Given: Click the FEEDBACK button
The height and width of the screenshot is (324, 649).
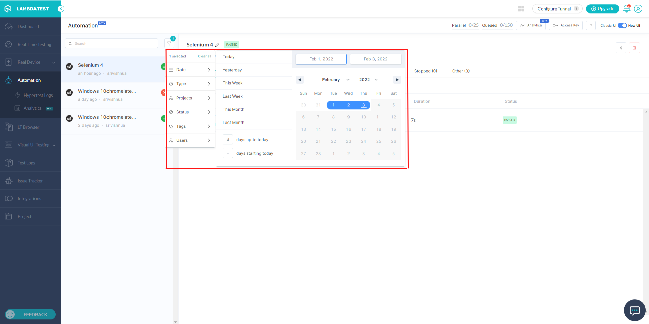Looking at the screenshot, I should coord(30,314).
